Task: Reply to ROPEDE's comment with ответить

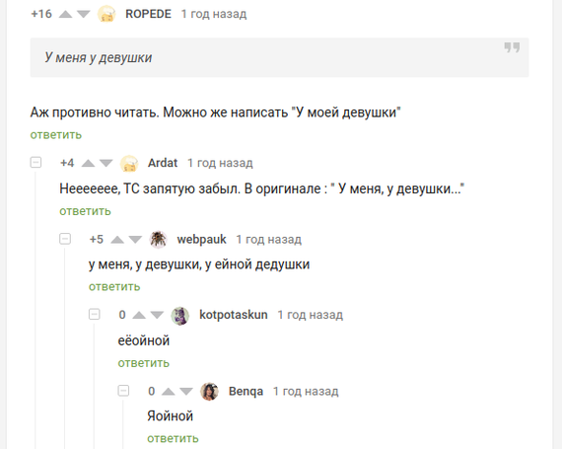Action: tap(56, 135)
